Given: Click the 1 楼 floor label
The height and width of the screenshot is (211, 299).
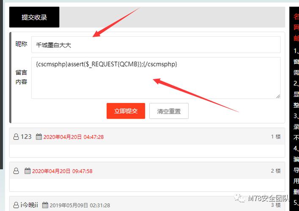Looking at the screenshot, I should [276, 137].
